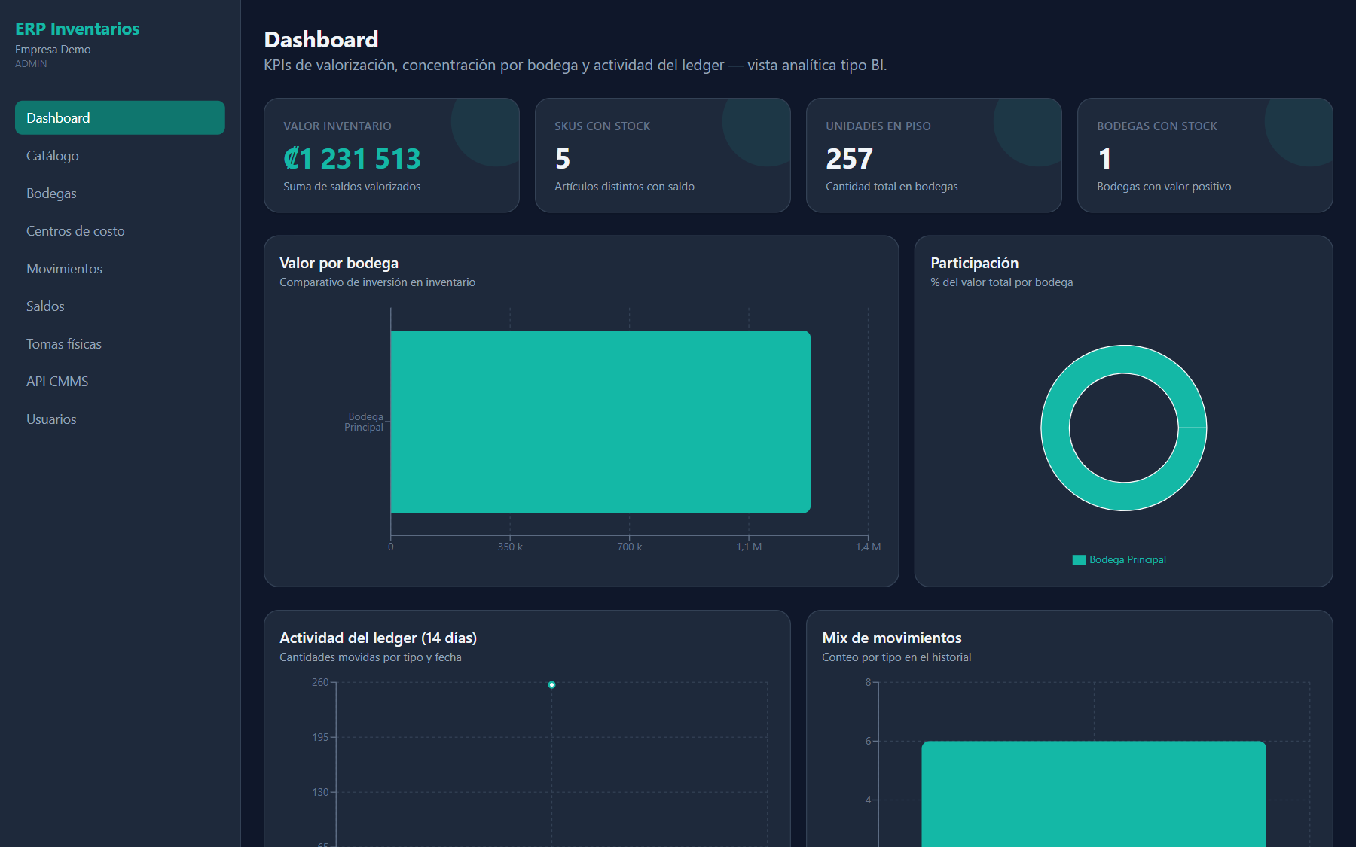Click the SKUs con stock value 5

click(x=563, y=159)
